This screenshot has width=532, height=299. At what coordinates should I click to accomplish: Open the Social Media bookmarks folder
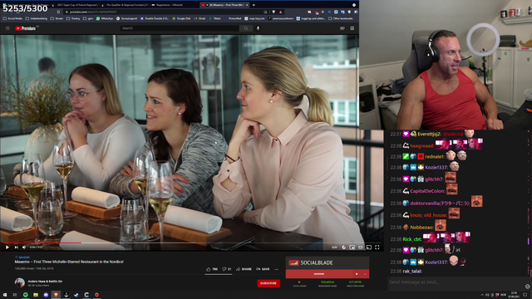[x=13, y=18]
